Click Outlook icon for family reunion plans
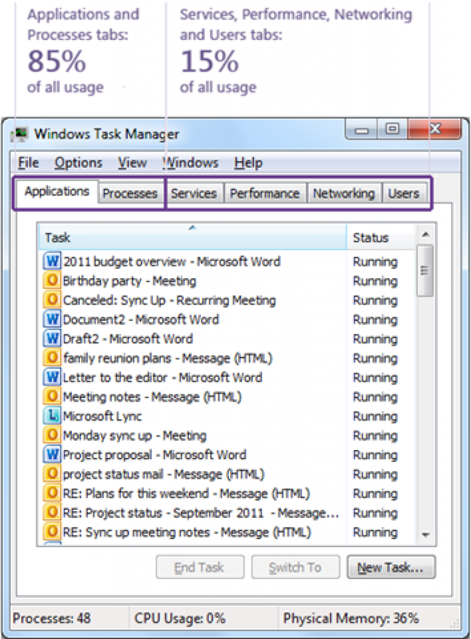This screenshot has width=471, height=639. [52, 358]
